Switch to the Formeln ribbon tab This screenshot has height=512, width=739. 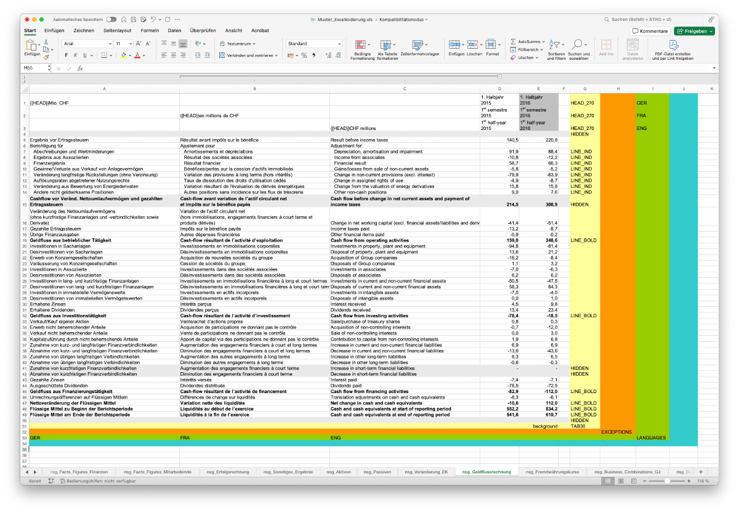pos(150,30)
